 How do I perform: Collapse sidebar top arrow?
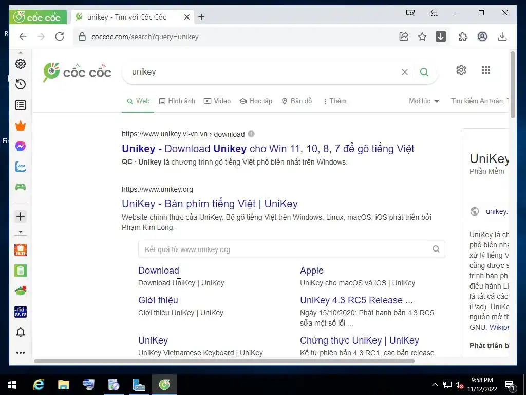21,53
